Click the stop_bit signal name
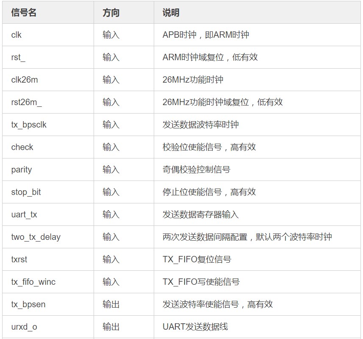The height and width of the screenshot is (339, 363). pyautogui.click(x=26, y=192)
